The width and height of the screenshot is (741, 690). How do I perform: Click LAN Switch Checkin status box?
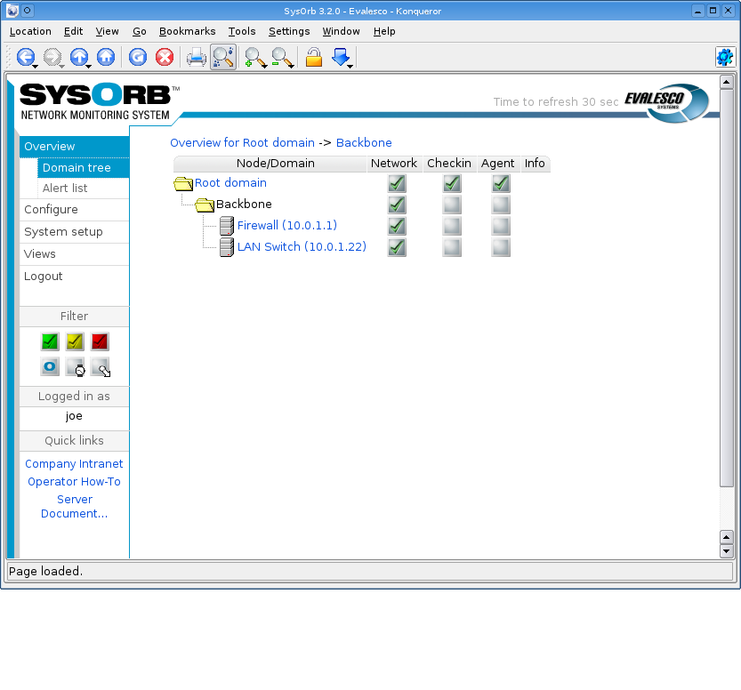click(x=452, y=247)
